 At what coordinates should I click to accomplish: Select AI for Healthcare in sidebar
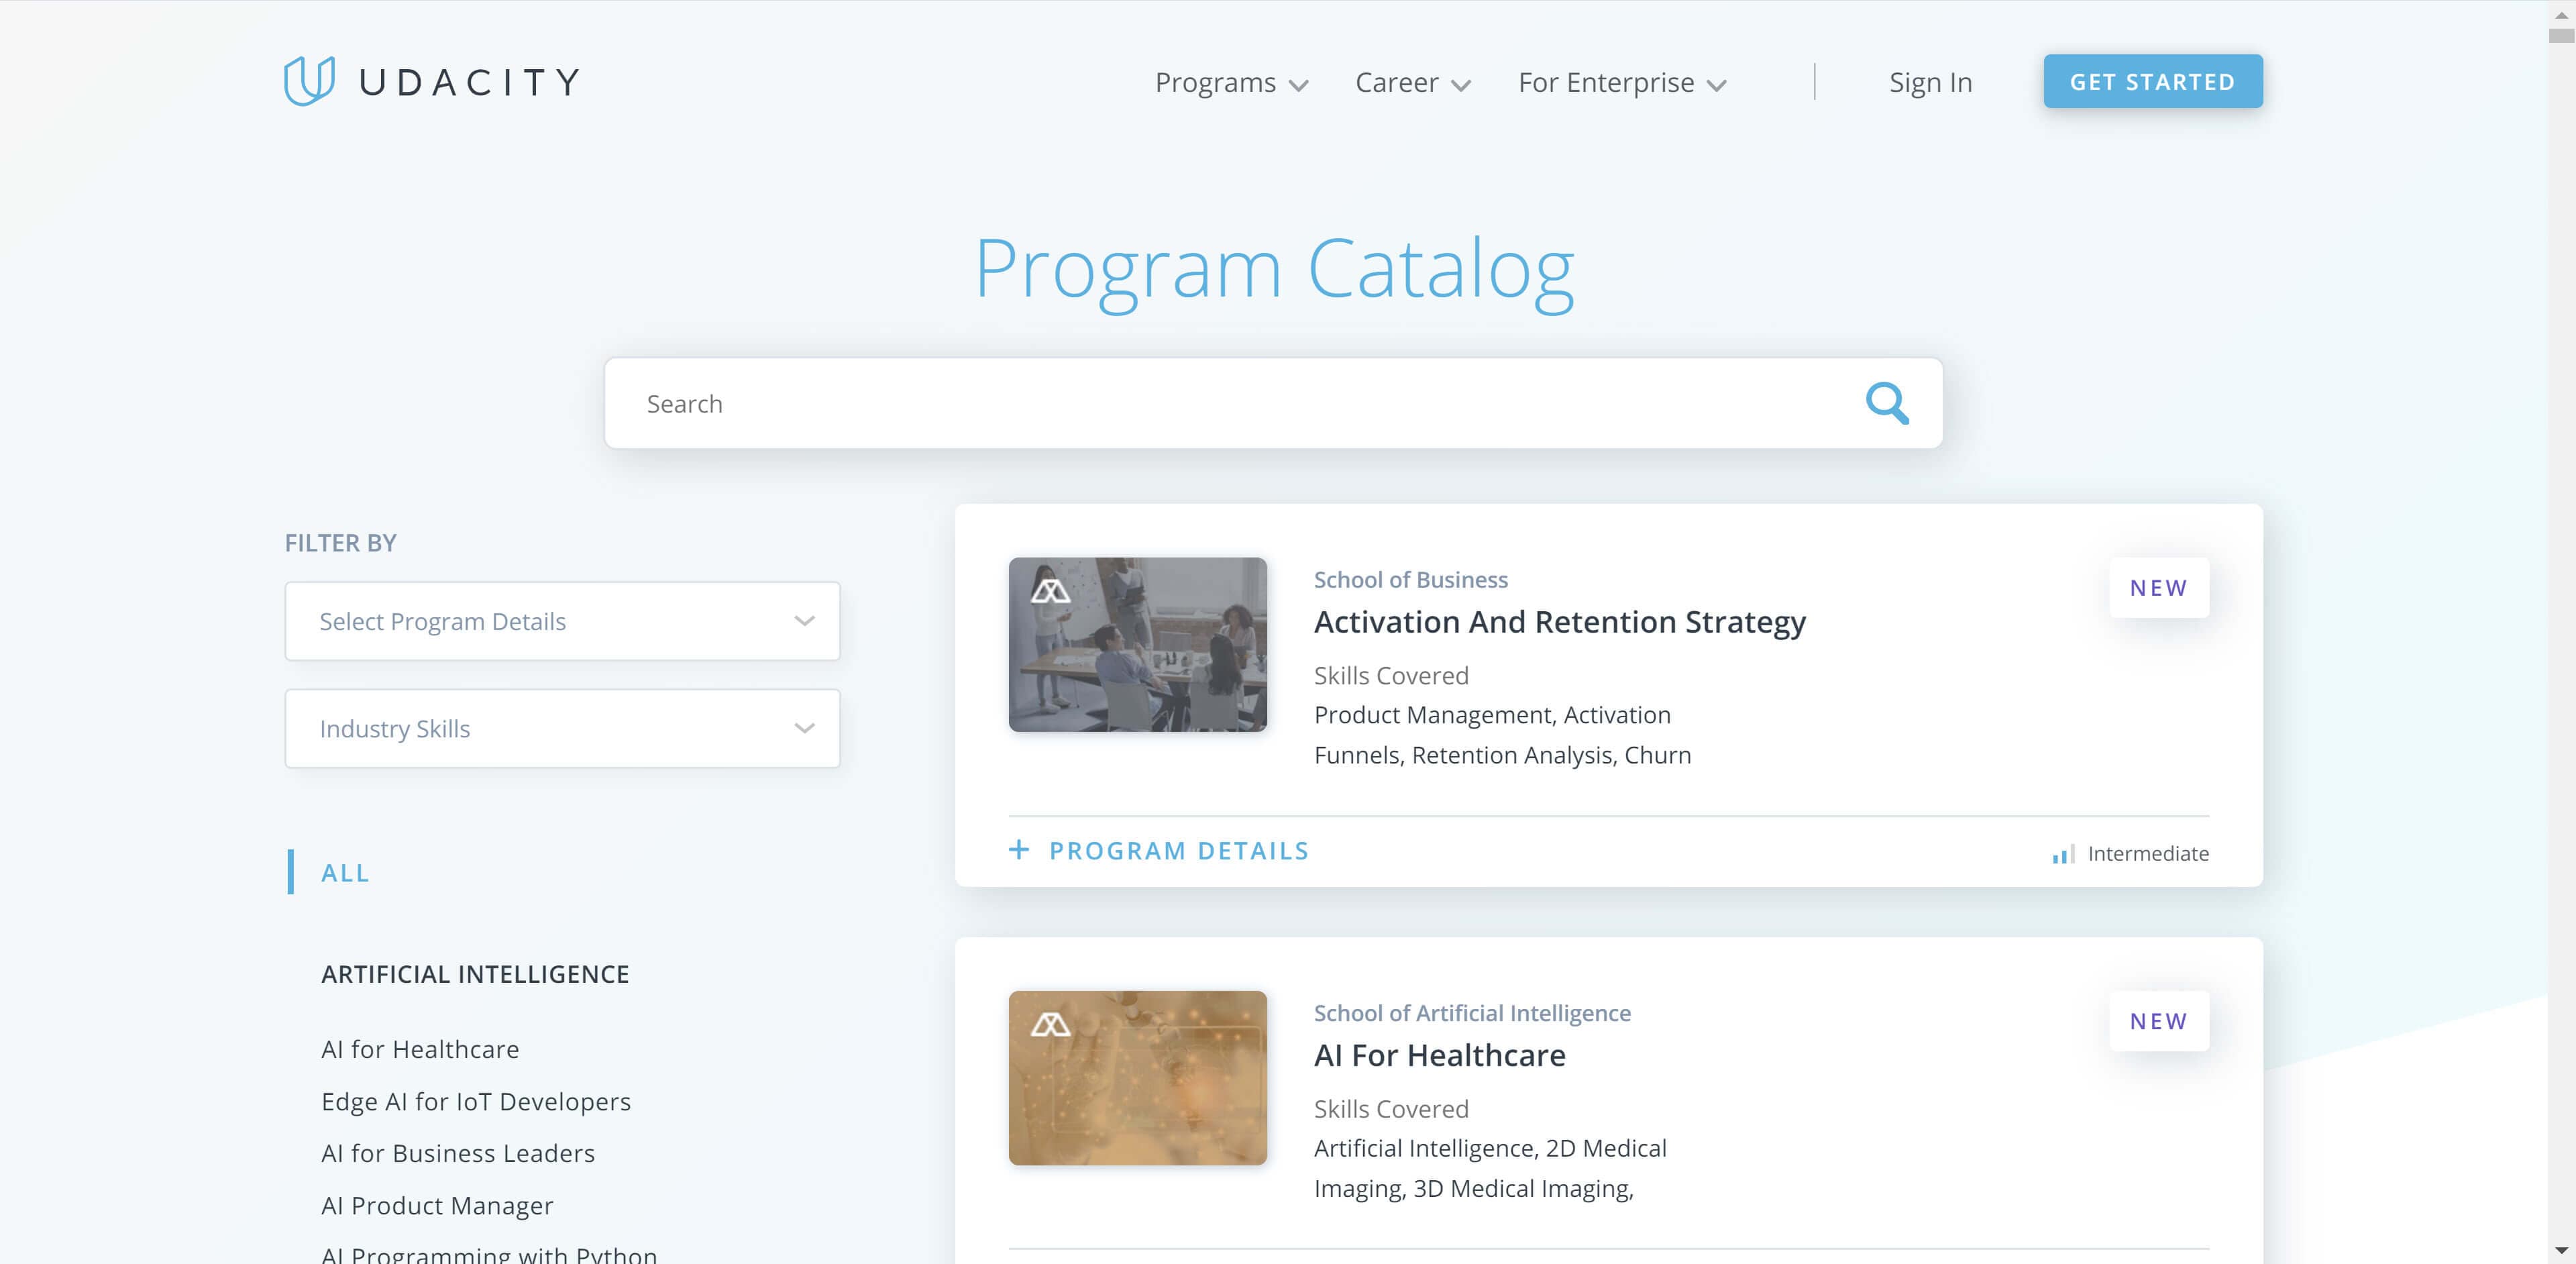[421, 1049]
